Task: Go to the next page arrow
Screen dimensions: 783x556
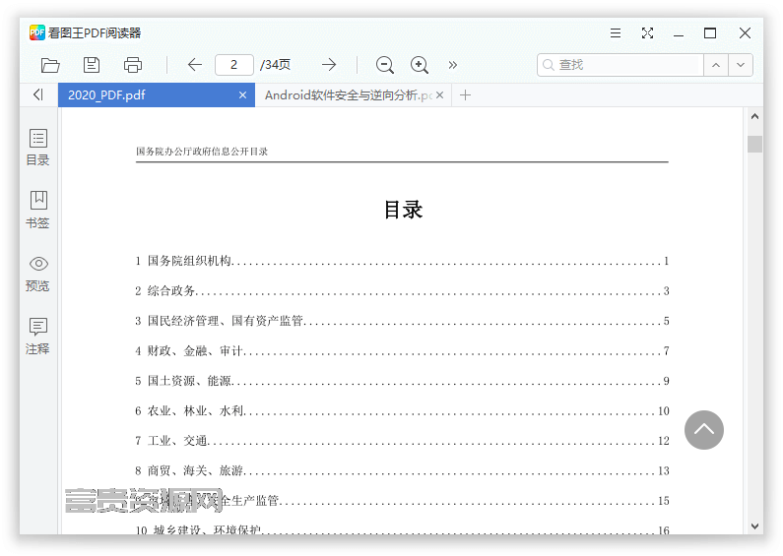Action: pos(329,64)
